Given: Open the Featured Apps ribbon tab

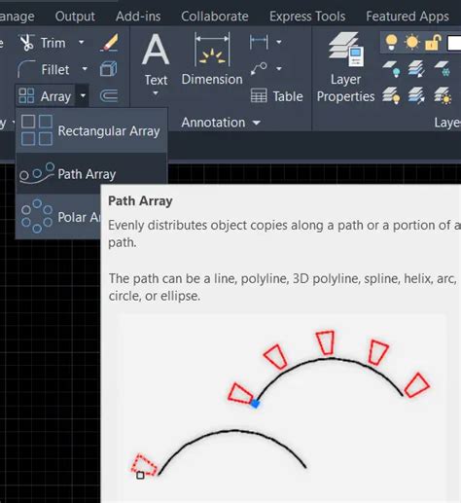Looking at the screenshot, I should pyautogui.click(x=408, y=17).
